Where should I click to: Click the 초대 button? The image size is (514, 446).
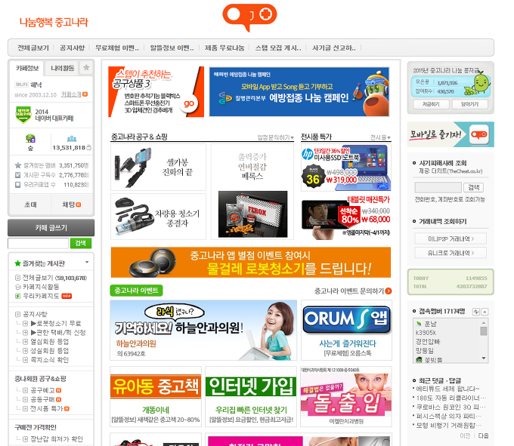click(x=30, y=205)
